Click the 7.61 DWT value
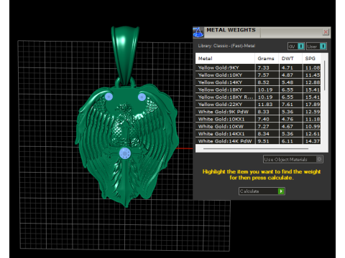The height and width of the screenshot is (258, 345). (x=287, y=105)
